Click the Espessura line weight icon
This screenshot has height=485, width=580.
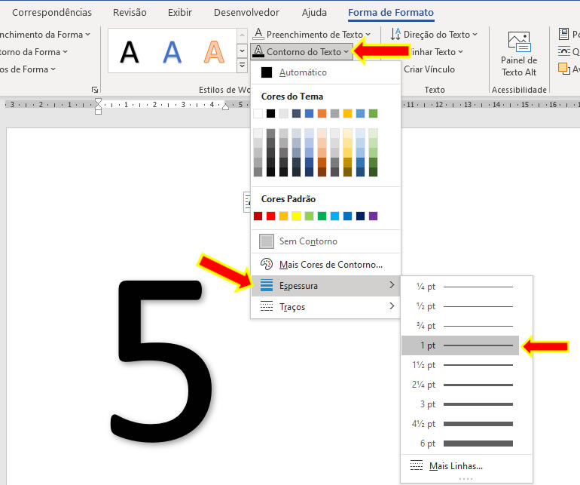(267, 285)
